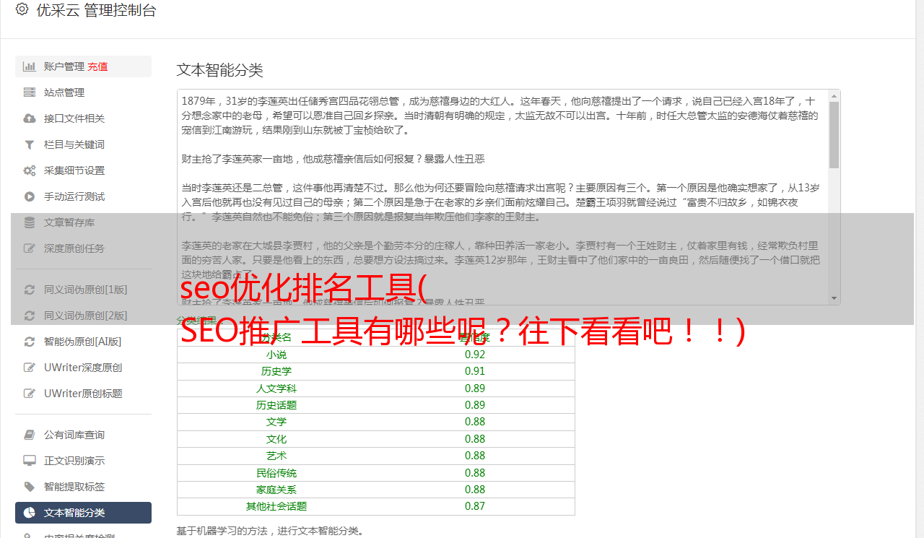Viewport: 924px width, 538px height.
Task: Click the book icon next to 公有词库查询
Action: click(29, 435)
